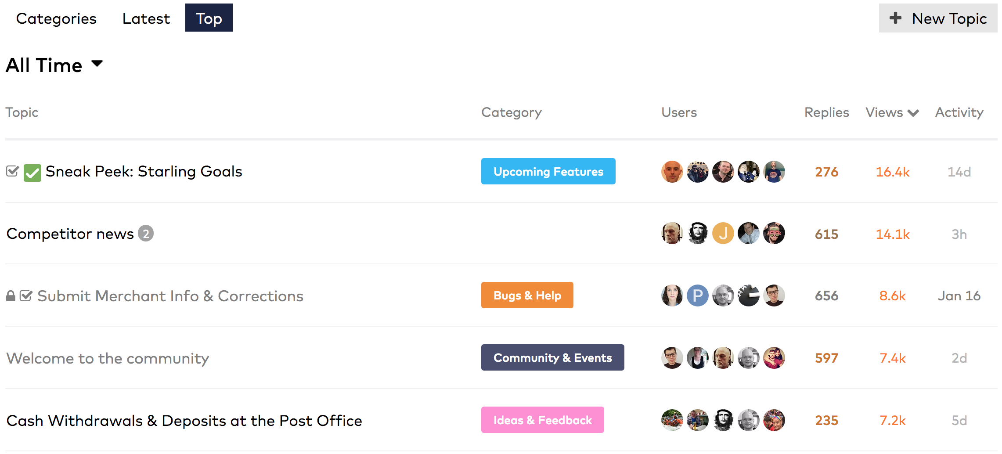Click the lock icon beside Submit Merchant Info
This screenshot has width=1002, height=454.
[x=11, y=296]
